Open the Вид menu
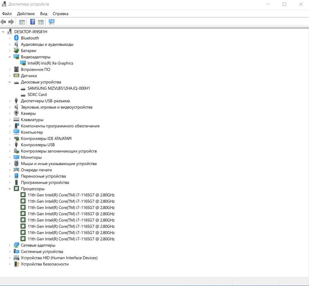 click(44, 13)
